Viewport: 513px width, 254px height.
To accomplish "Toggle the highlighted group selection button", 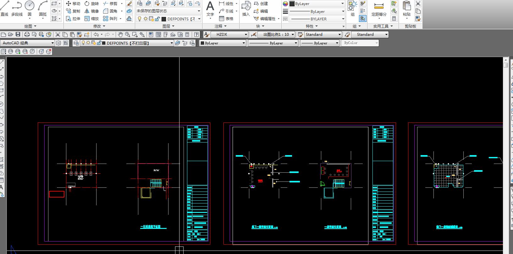I will 363,19.
